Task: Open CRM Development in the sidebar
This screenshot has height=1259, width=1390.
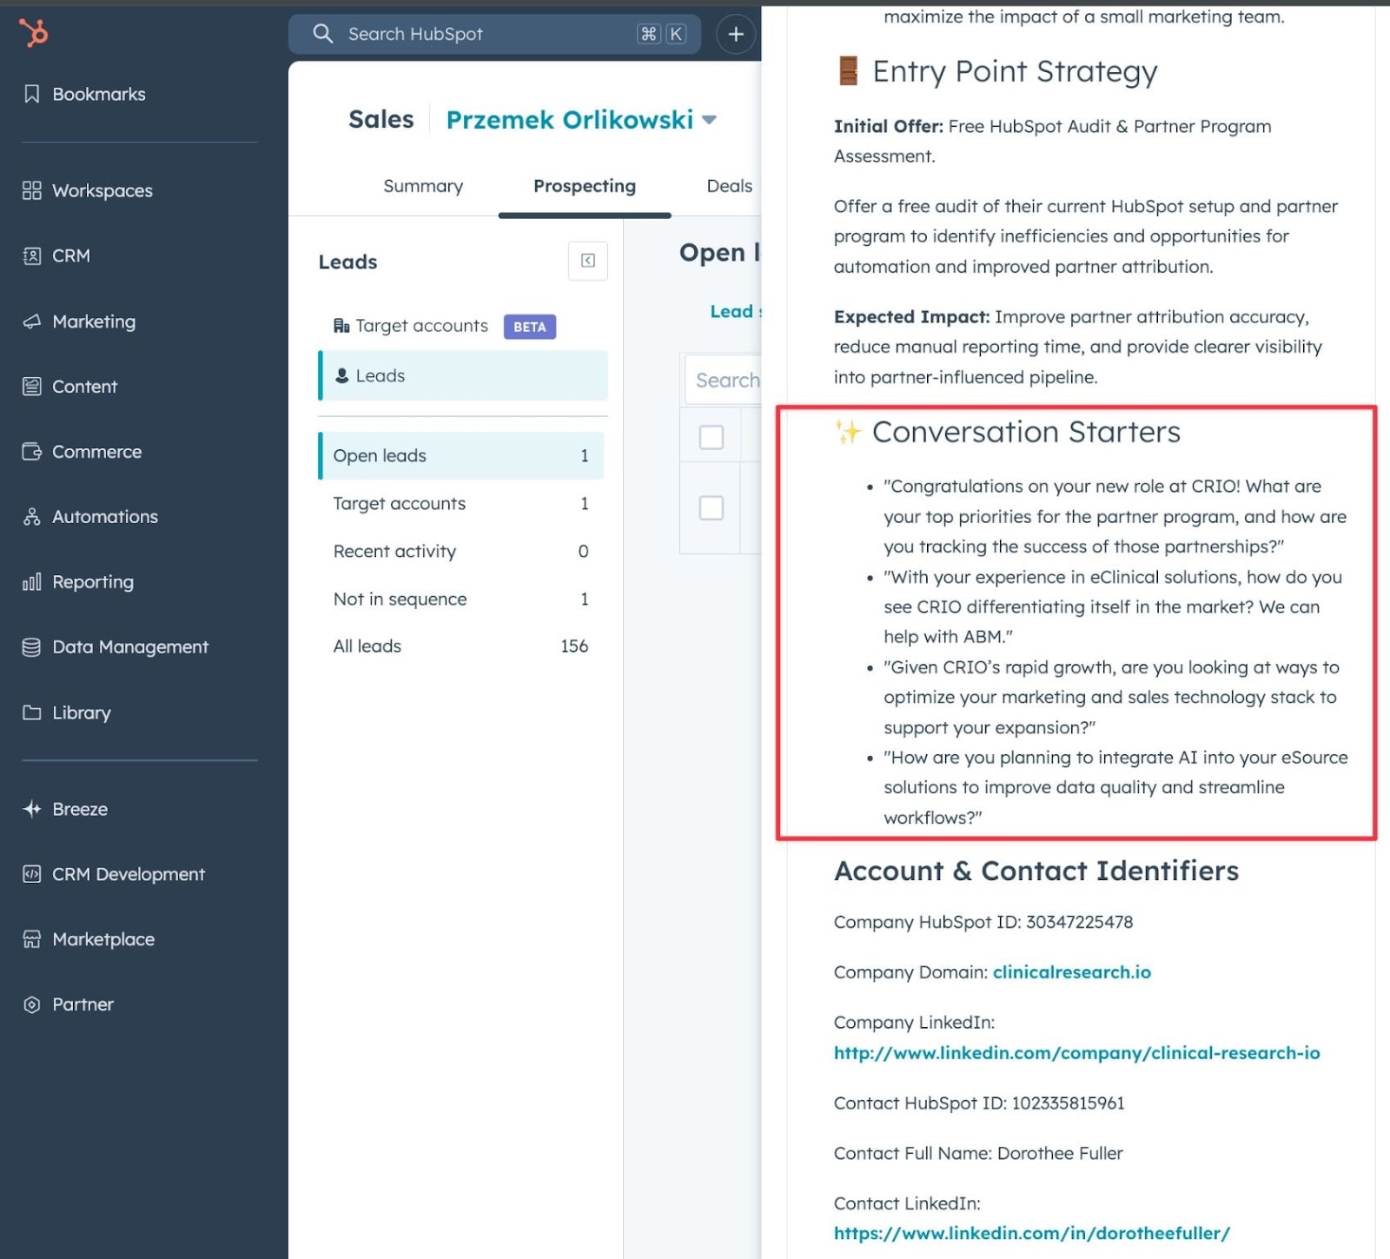Action: [114, 874]
